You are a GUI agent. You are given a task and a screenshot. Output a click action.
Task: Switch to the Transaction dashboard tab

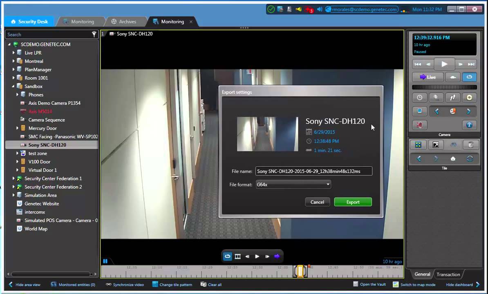pos(448,274)
